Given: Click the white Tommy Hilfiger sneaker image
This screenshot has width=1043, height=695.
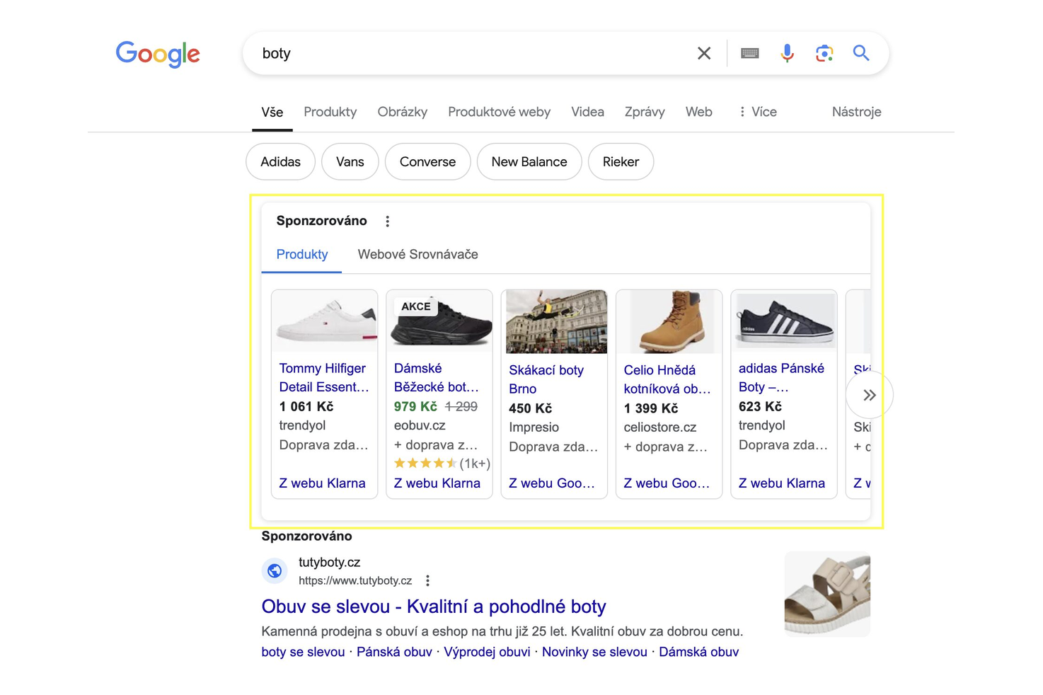Looking at the screenshot, I should tap(325, 321).
